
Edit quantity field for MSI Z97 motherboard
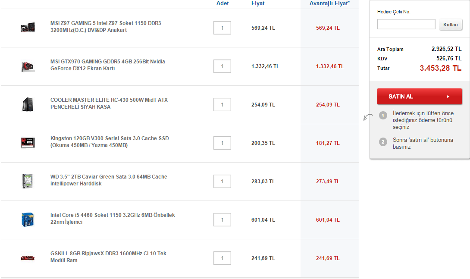(222, 28)
